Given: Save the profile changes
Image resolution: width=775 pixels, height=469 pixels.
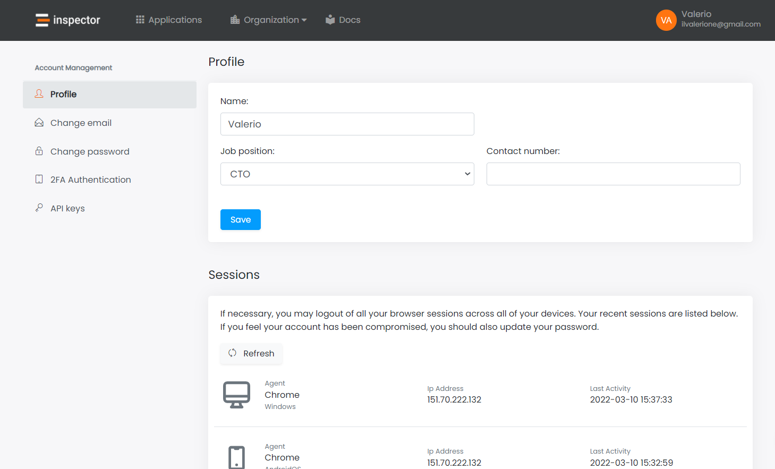Looking at the screenshot, I should click(241, 219).
